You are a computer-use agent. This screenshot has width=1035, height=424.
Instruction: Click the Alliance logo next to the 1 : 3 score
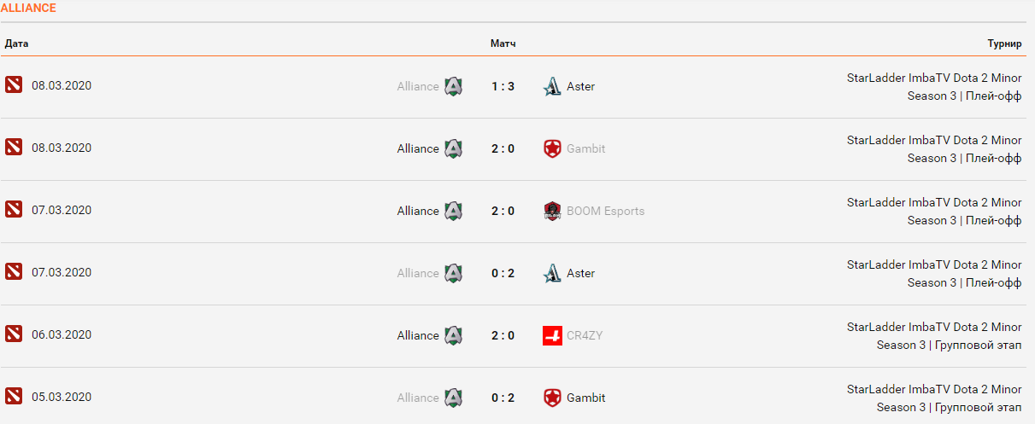click(x=453, y=86)
